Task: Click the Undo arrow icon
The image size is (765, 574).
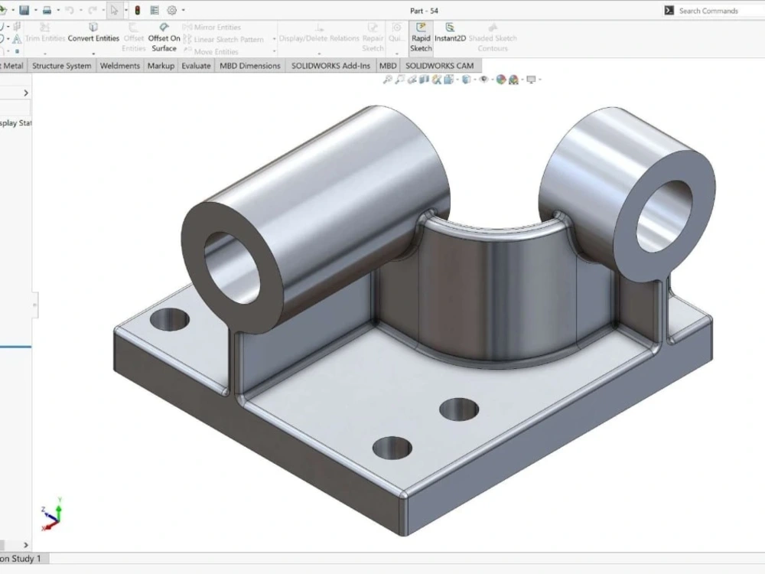Action: point(70,10)
